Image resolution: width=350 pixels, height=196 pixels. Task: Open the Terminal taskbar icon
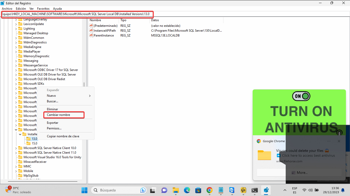[255, 190]
